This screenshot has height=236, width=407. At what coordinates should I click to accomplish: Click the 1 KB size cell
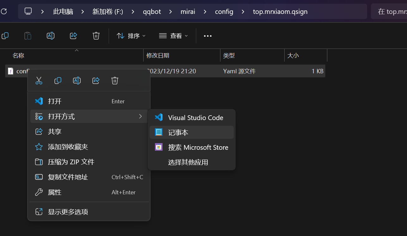318,71
